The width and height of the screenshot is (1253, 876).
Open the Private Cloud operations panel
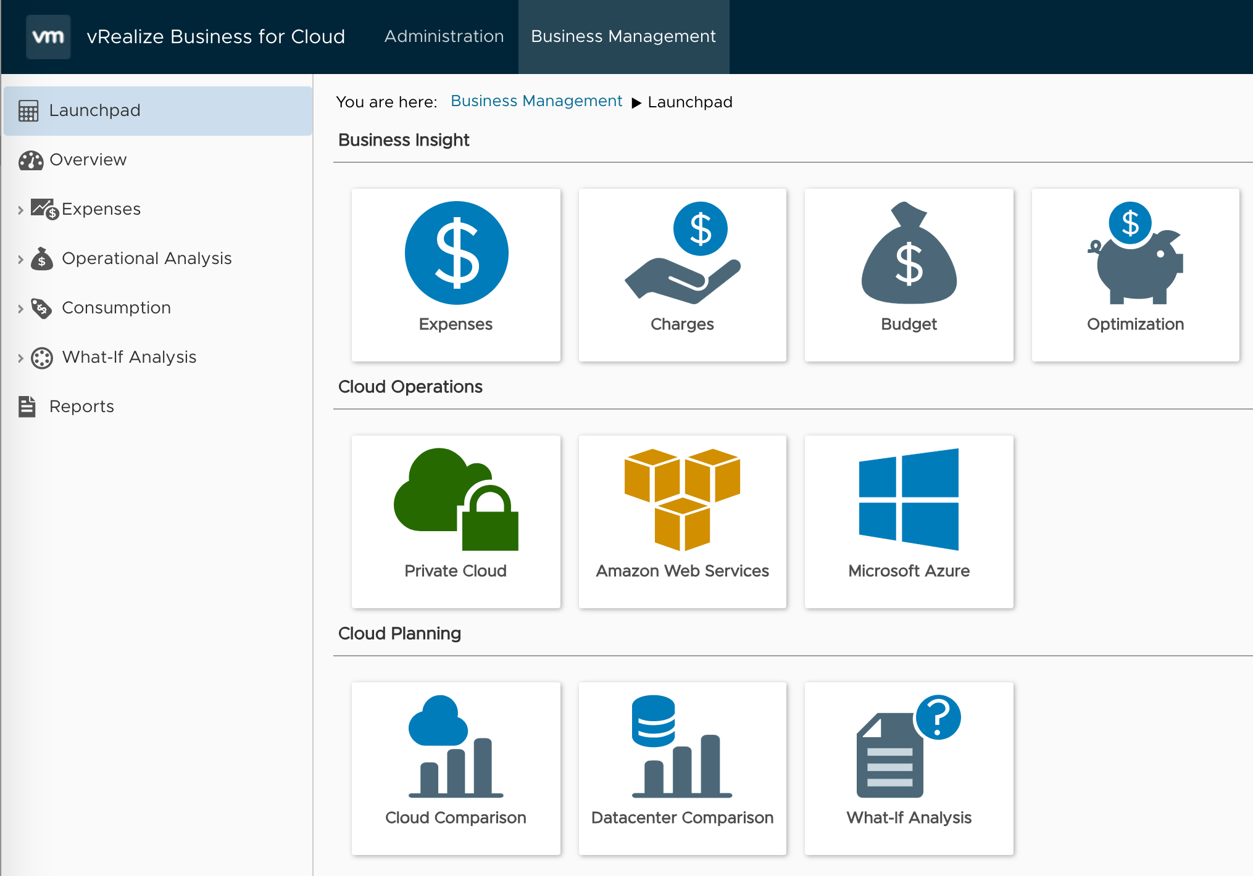tap(456, 518)
